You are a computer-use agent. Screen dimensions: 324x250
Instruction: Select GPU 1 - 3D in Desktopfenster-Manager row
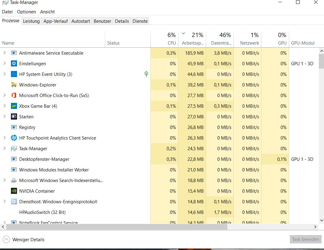pos(302,159)
